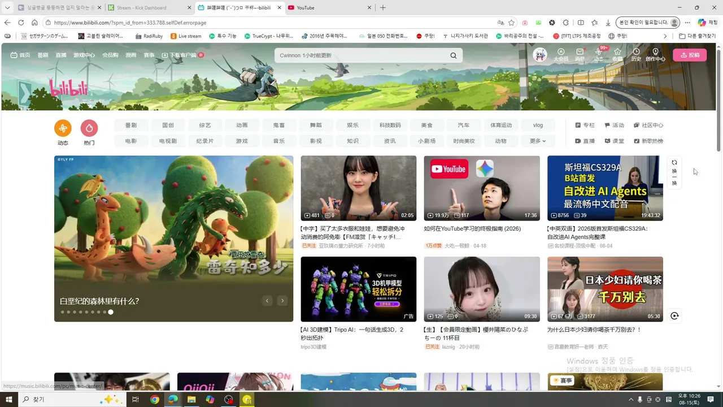723x407 pixels.
Task: Show previous carousel banner slide
Action: click(x=267, y=301)
